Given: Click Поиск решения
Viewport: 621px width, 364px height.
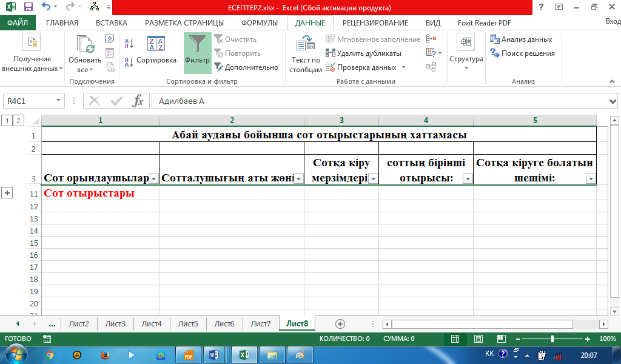Looking at the screenshot, I should coord(522,53).
